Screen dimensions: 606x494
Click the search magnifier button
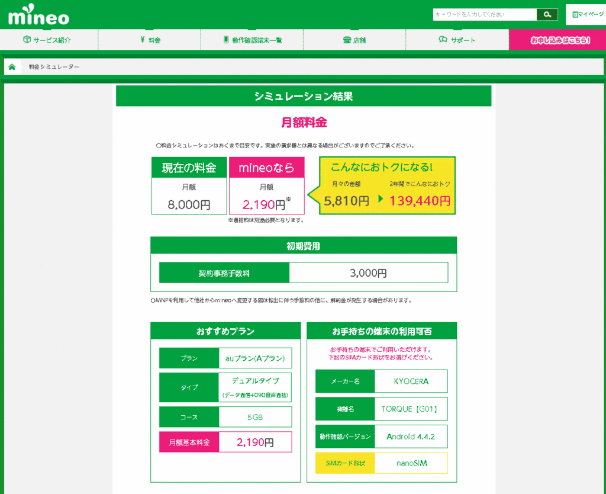[547, 14]
